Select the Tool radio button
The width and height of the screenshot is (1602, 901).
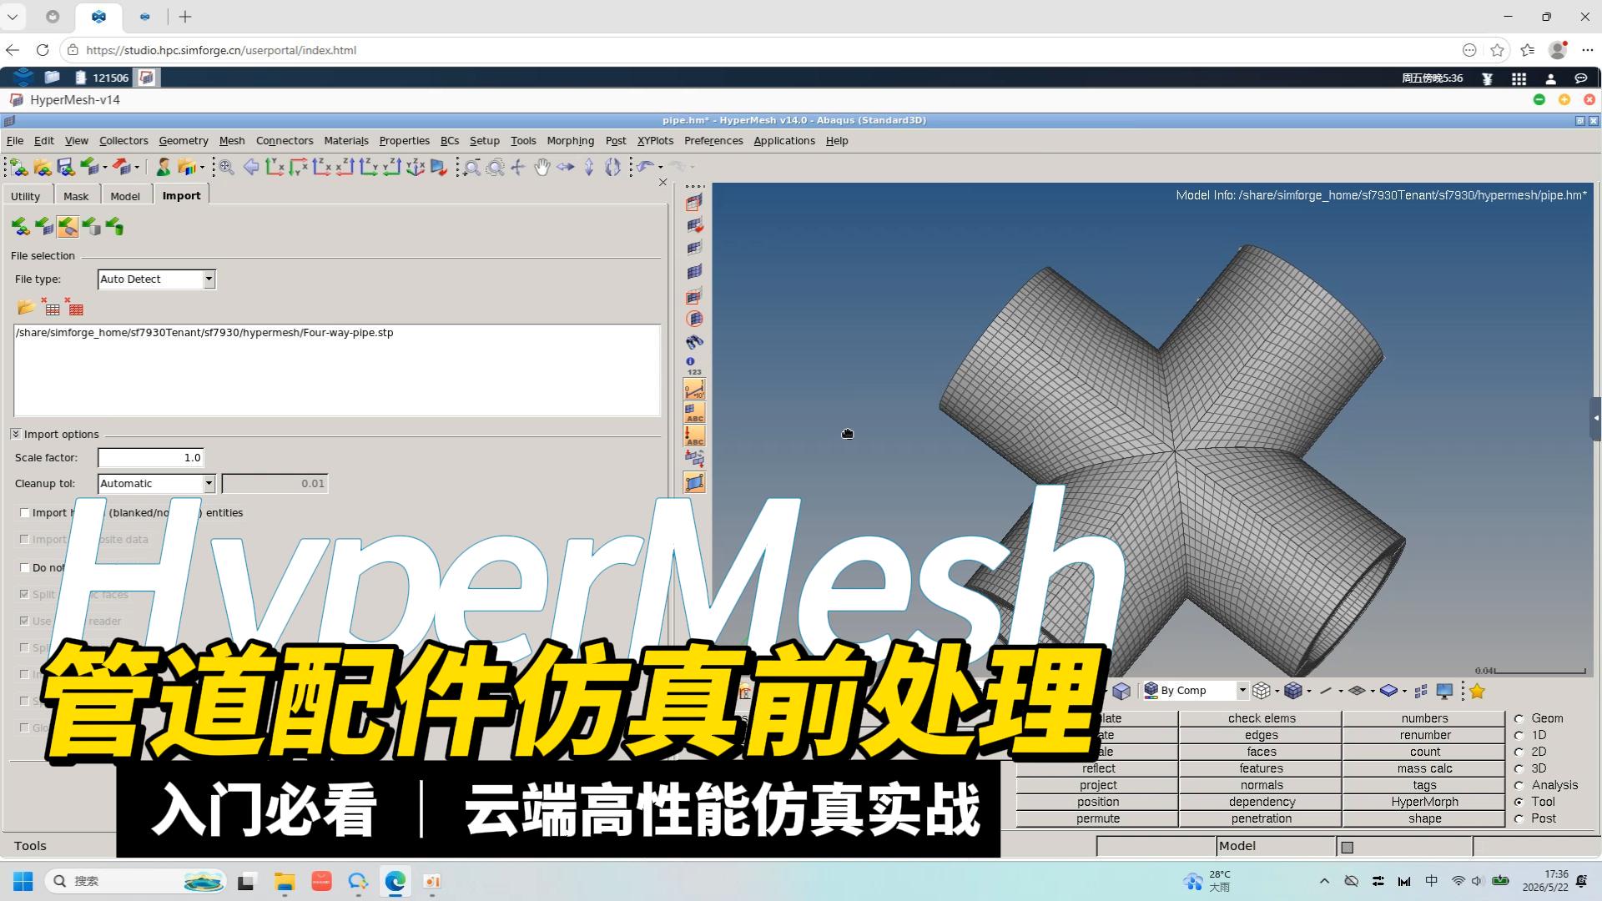1519,802
